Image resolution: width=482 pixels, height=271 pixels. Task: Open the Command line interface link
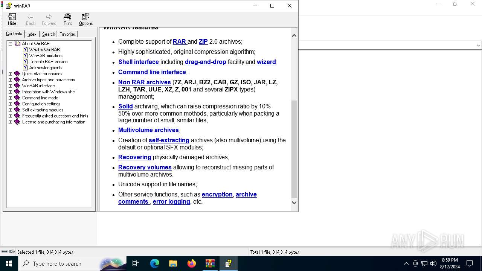152,72
